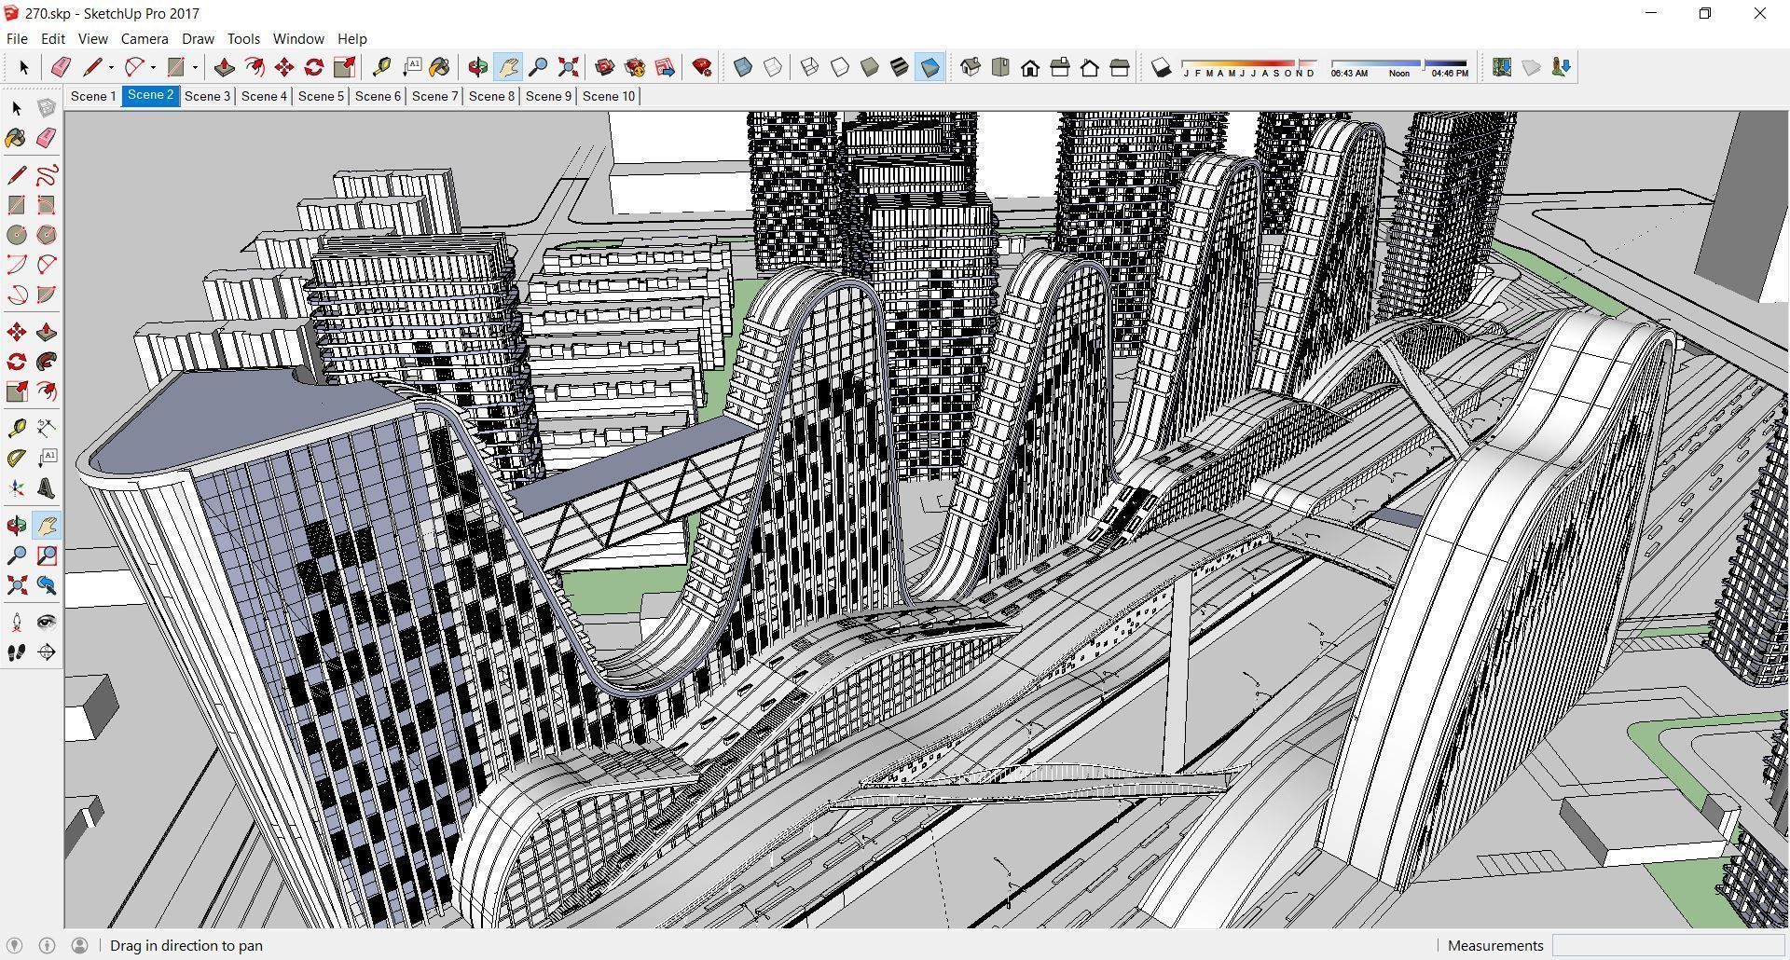This screenshot has width=1790, height=960.
Task: Switch to Top view icon
Action: 1000,67
